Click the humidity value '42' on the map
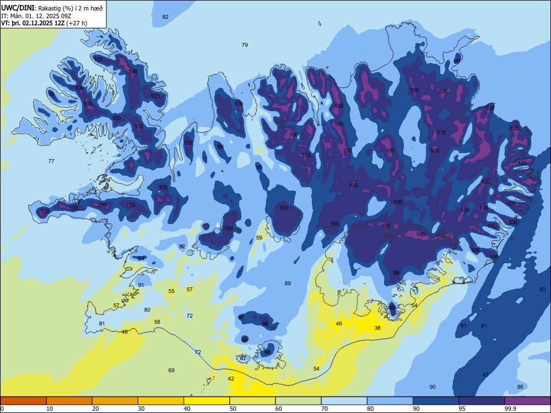Image resolution: width=551 pixels, height=413 pixels. tap(231, 379)
